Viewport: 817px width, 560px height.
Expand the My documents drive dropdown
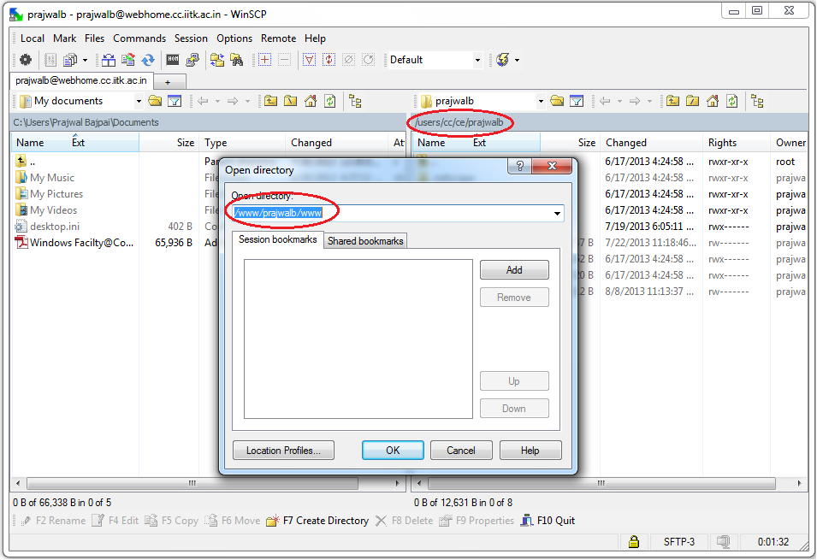click(x=139, y=101)
